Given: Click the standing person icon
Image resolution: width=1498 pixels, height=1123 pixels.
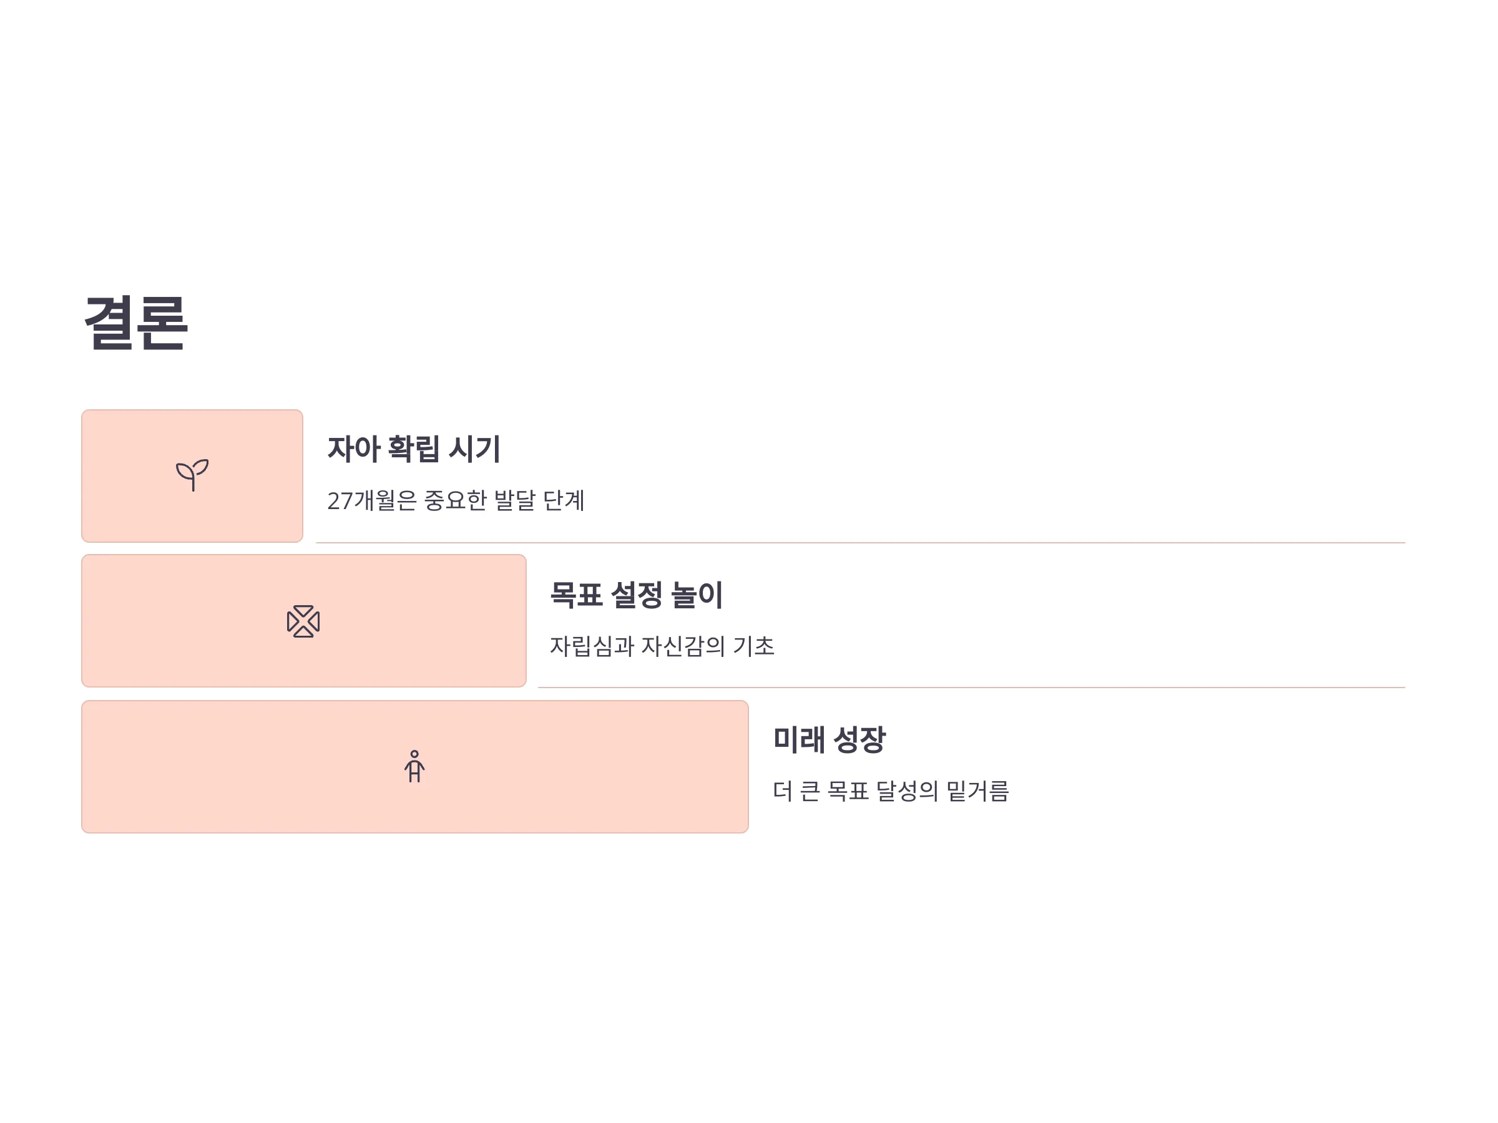Looking at the screenshot, I should tap(414, 766).
